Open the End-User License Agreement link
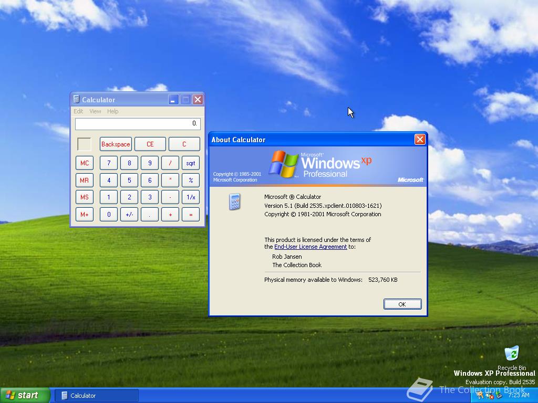The image size is (538, 403). [311, 247]
